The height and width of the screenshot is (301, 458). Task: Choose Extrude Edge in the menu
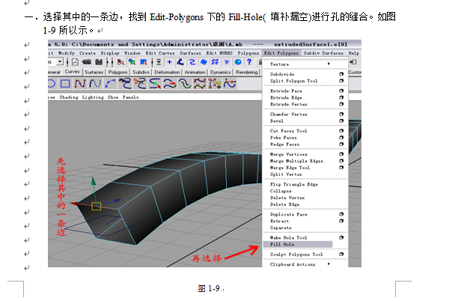pos(286,97)
